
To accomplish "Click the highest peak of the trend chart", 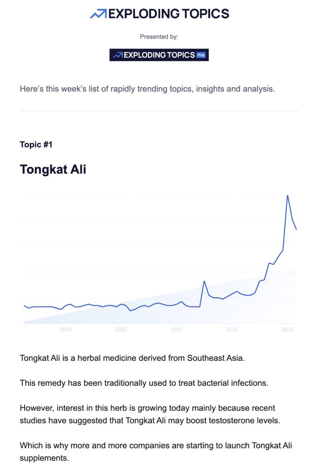I will tap(287, 196).
